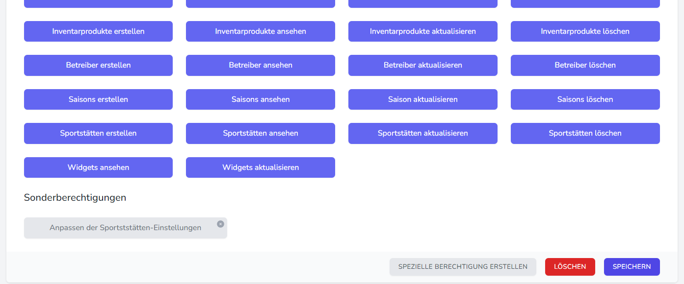Toggle Inventarprodukte erstellen permission
This screenshot has height=284, width=684.
pyautogui.click(x=98, y=31)
